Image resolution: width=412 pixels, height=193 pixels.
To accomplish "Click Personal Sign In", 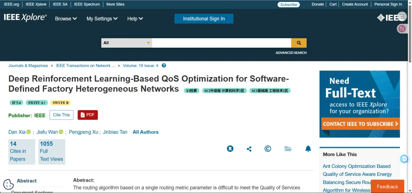I will pos(388,4).
